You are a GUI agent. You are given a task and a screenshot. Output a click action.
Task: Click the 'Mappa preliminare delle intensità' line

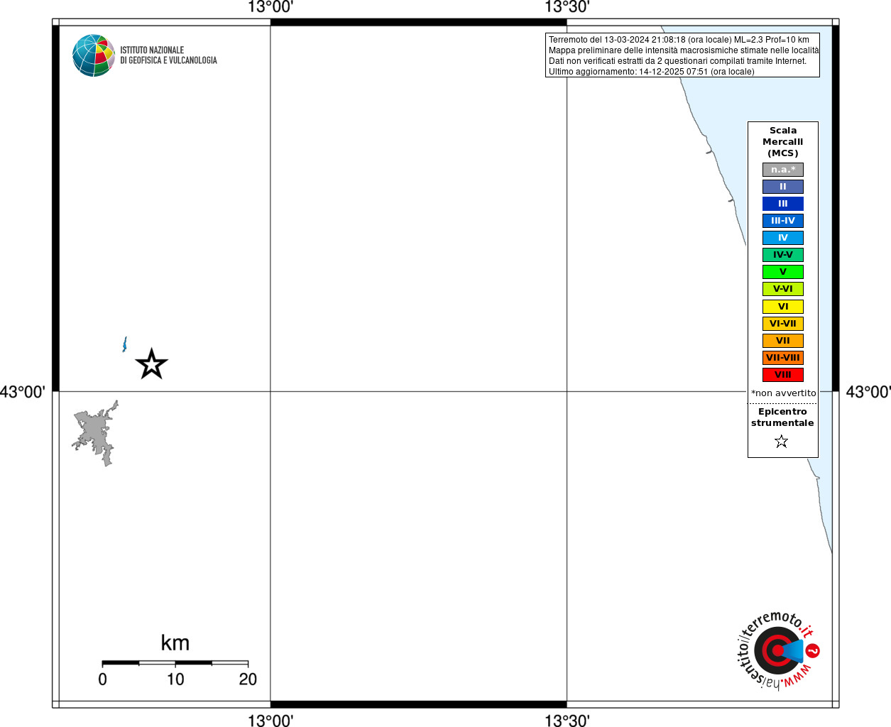tap(684, 50)
